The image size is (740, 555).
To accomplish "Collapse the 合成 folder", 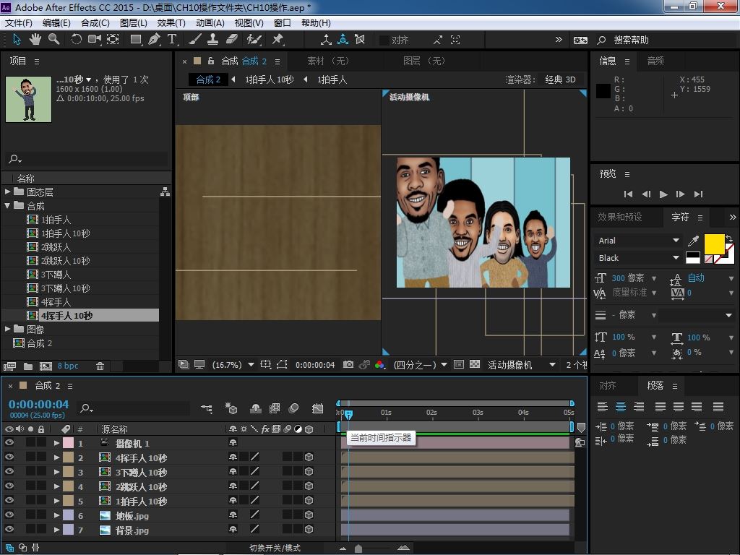I will 7,205.
